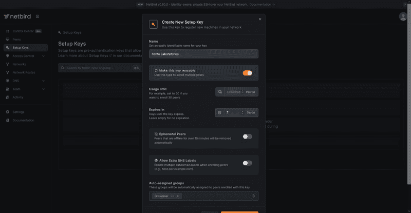Click the Networks icon in sidebar
Image resolution: width=411 pixels, height=213 pixels.
pos(8,64)
